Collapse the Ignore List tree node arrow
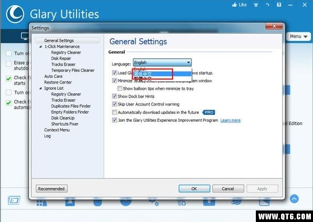The height and width of the screenshot is (222, 313). 41,88
